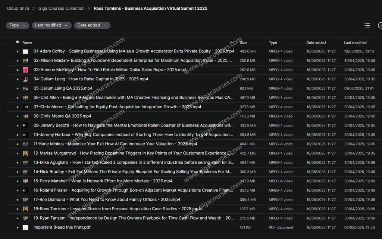The width and height of the screenshot is (382, 239).
Task: Sort by the Name column header
Action: click(27, 42)
